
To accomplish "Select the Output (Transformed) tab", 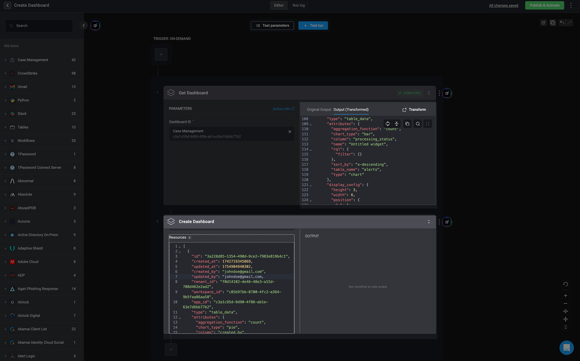I will point(351,110).
